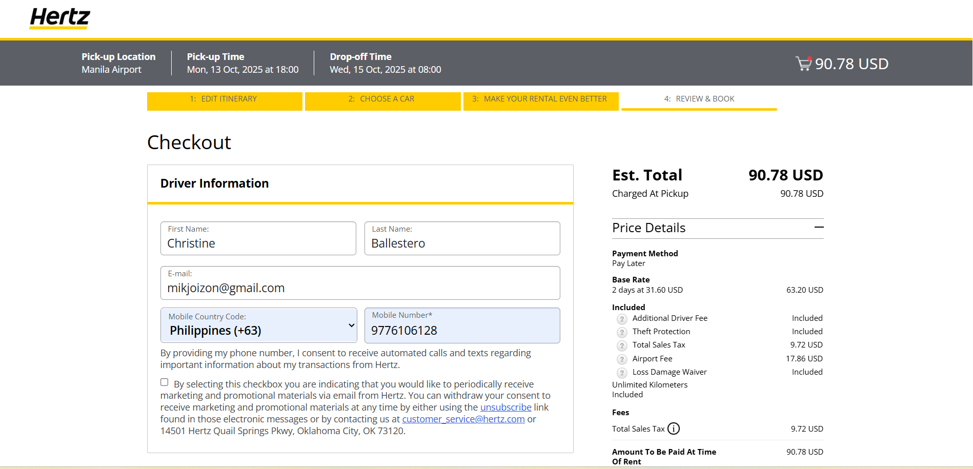Tick the marketing emails consent checkbox
973x469 pixels.
click(x=164, y=382)
